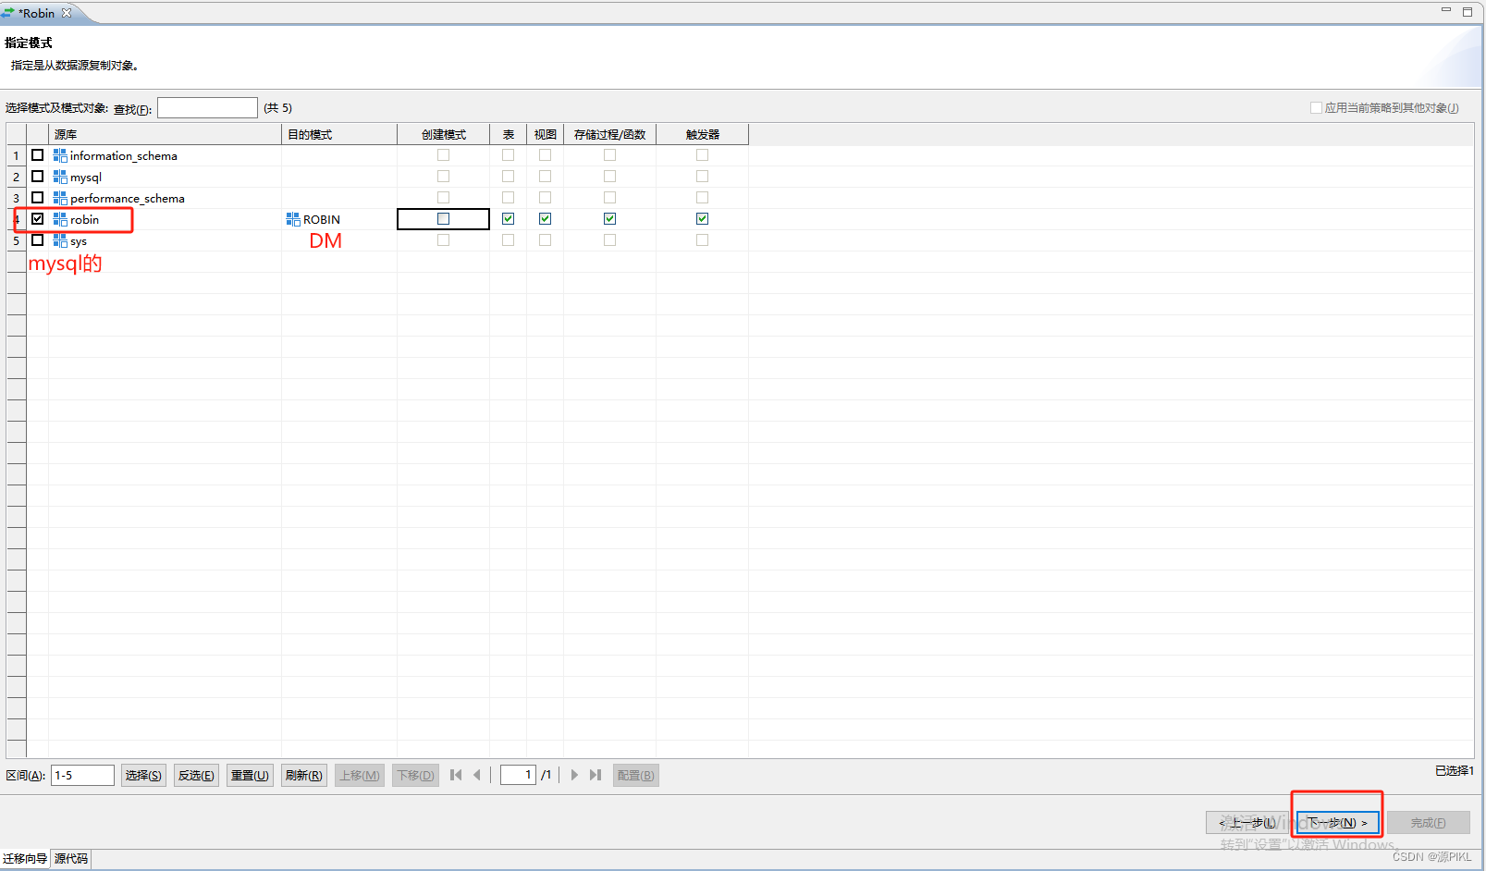The height and width of the screenshot is (871, 1486).
Task: Select the sys row name
Action: pyautogui.click(x=79, y=241)
